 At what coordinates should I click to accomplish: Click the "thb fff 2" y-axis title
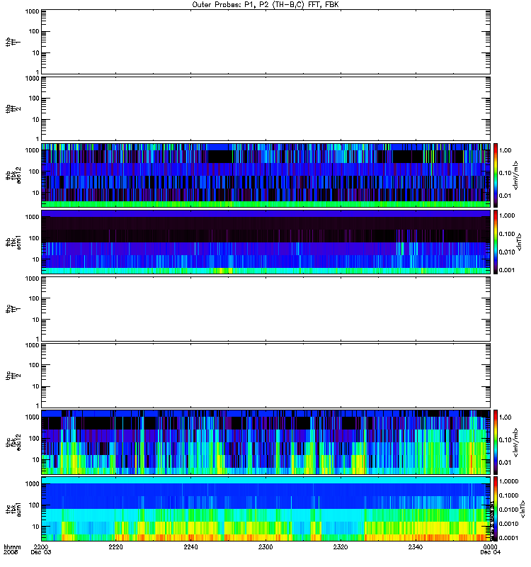coord(13,109)
